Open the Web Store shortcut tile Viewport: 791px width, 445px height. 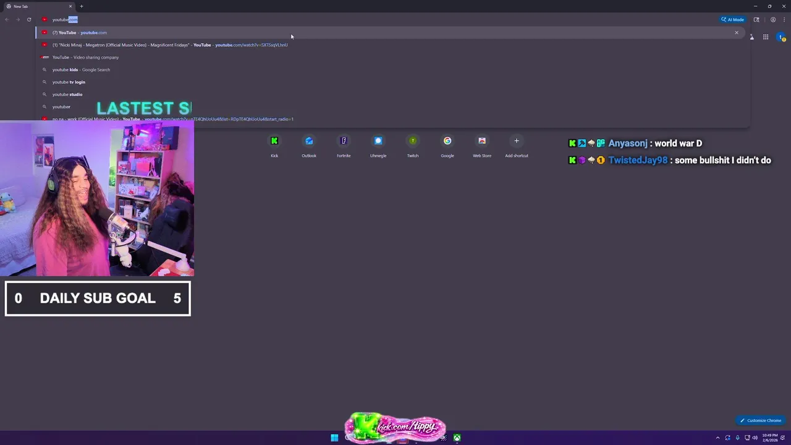click(482, 146)
